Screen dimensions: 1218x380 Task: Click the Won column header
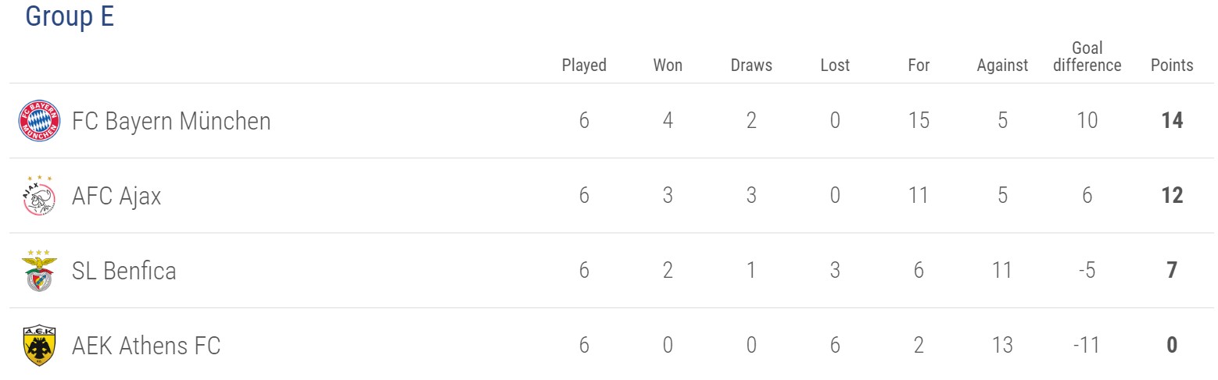(x=668, y=65)
